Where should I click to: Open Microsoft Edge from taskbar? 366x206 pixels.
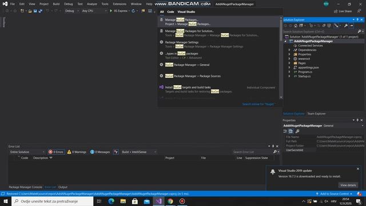(112, 201)
